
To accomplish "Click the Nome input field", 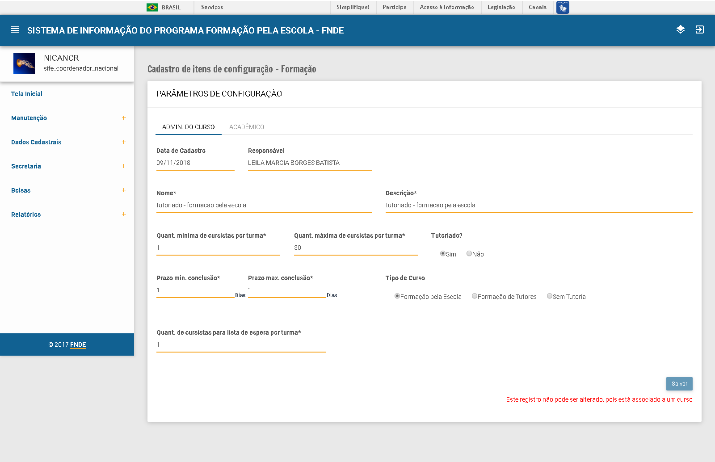I will (264, 206).
